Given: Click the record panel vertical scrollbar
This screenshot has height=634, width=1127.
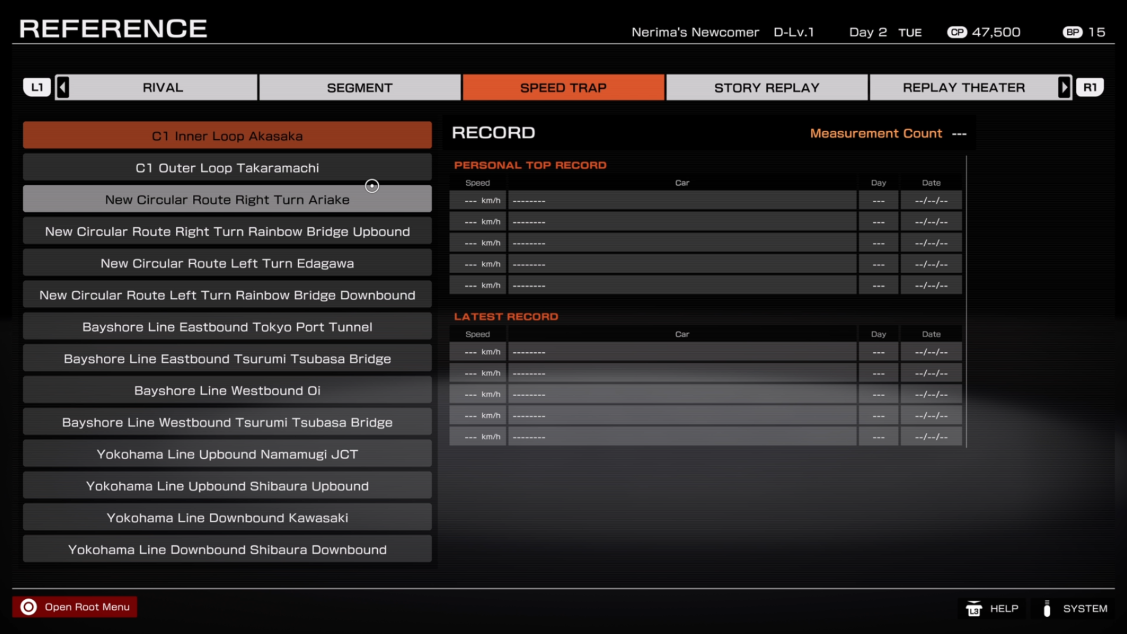Looking at the screenshot, I should [966, 302].
